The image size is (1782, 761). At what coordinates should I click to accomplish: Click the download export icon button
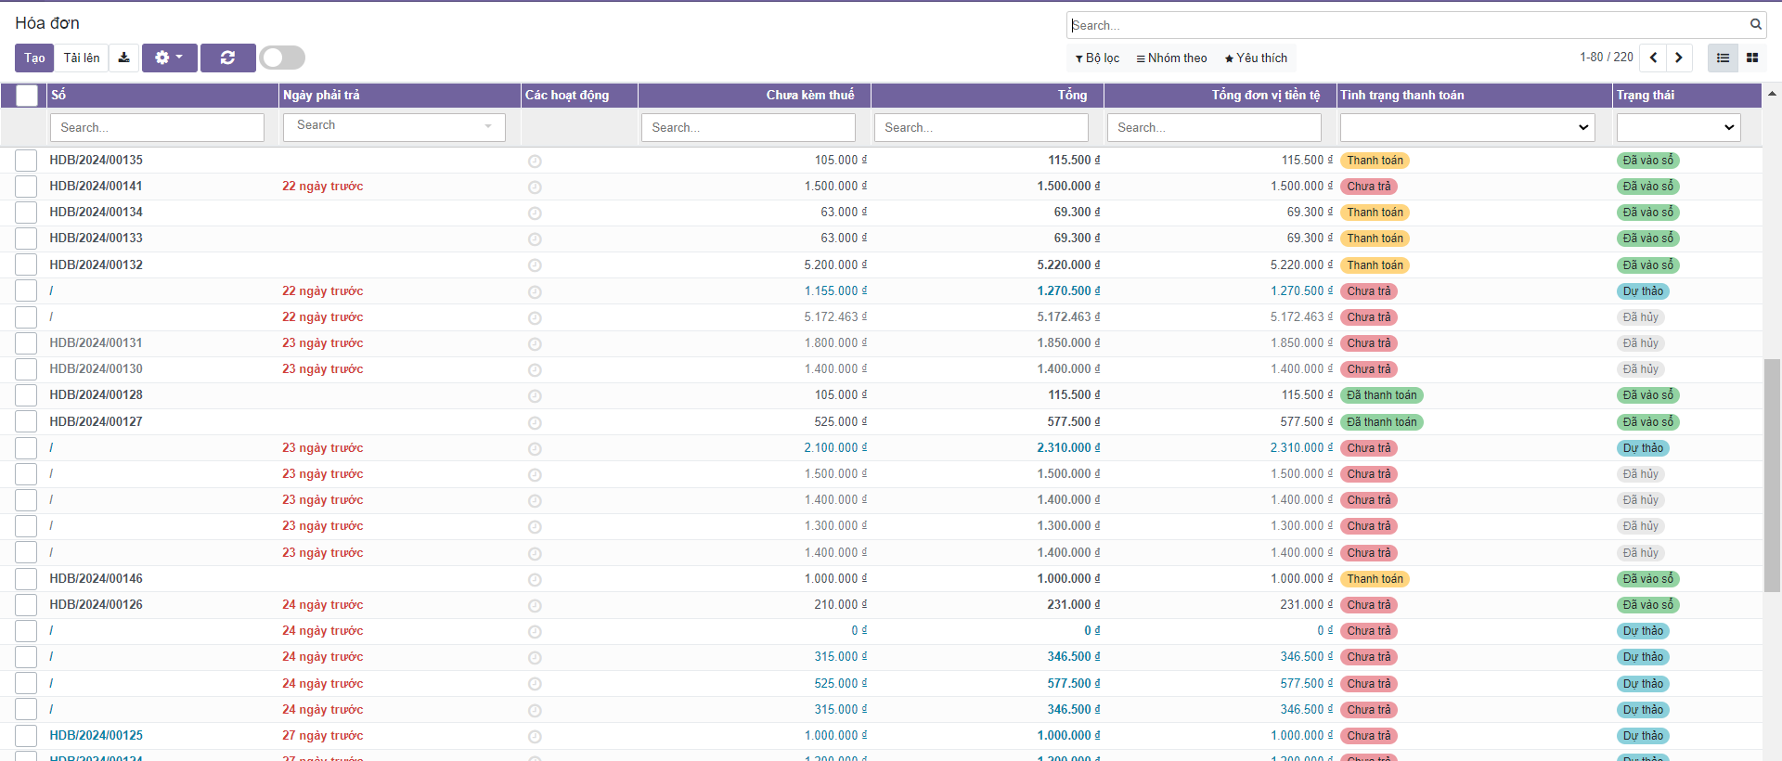123,58
